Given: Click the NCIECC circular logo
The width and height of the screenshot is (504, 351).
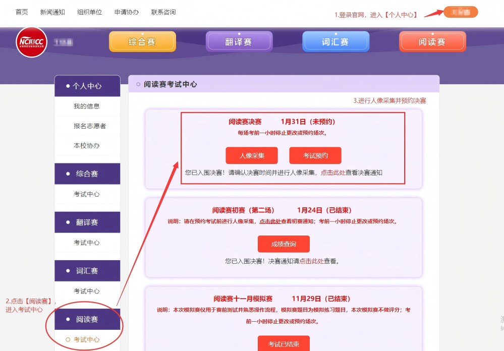Looking at the screenshot, I should coord(31,43).
